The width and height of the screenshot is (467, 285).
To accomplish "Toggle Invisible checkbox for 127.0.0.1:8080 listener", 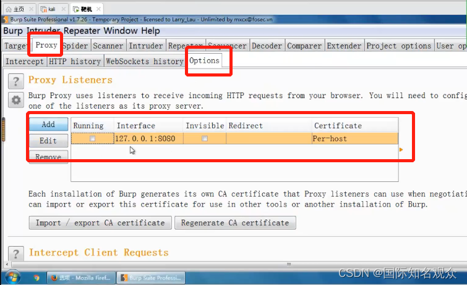I will tap(205, 138).
